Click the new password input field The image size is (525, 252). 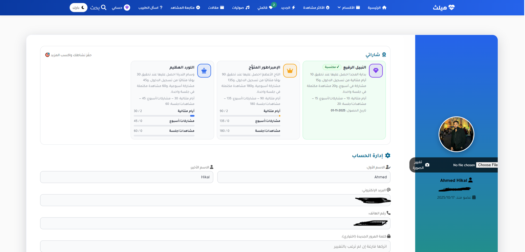point(215,246)
